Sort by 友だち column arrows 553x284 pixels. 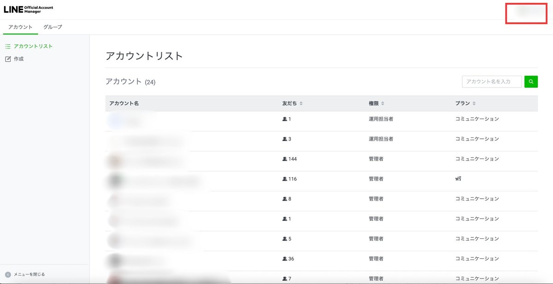pos(301,103)
